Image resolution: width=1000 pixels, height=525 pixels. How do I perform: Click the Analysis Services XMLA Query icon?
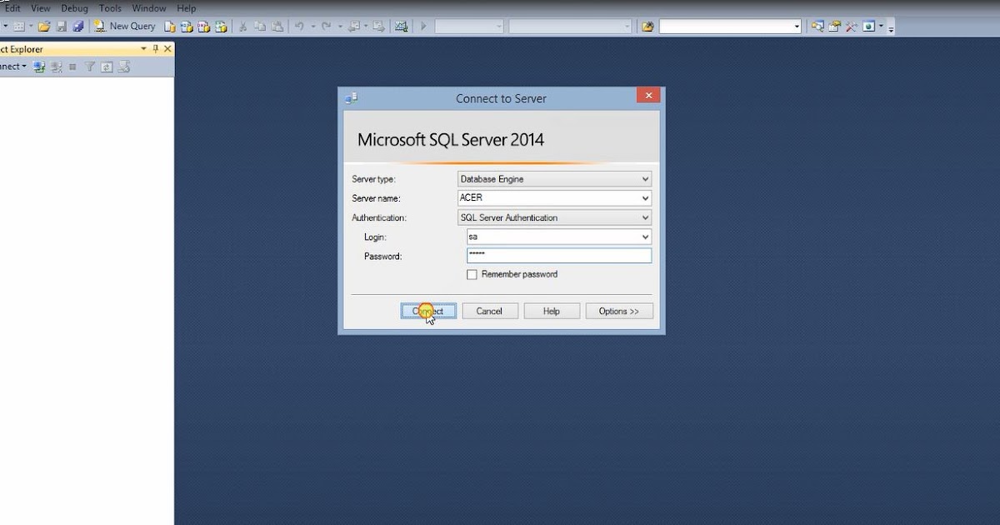click(221, 27)
